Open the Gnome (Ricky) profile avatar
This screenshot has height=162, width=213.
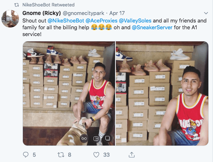click(x=10, y=19)
